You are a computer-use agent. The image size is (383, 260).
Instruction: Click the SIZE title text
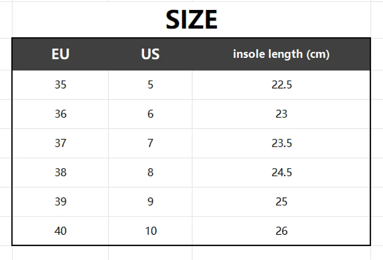pos(191,20)
